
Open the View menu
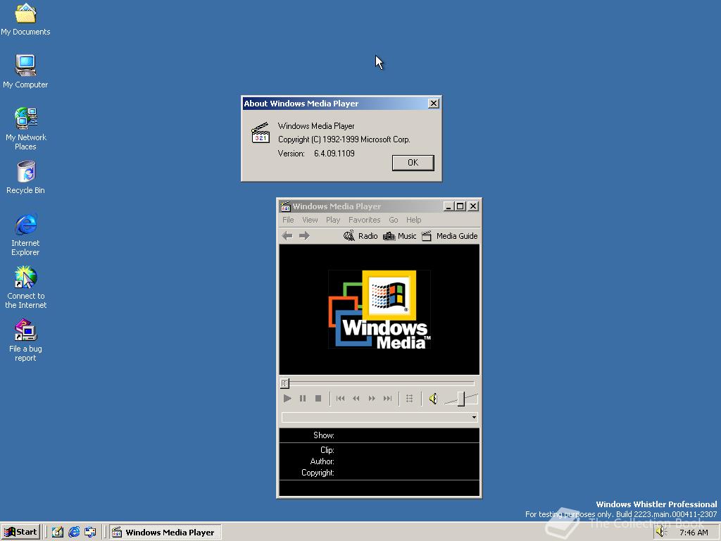coord(310,220)
